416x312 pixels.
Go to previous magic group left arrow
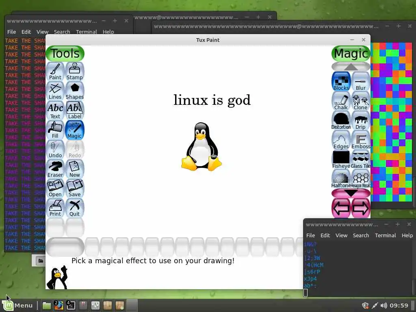click(x=341, y=208)
